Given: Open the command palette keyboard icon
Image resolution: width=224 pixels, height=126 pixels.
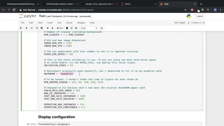Looking at the screenshot, I should [101, 28].
